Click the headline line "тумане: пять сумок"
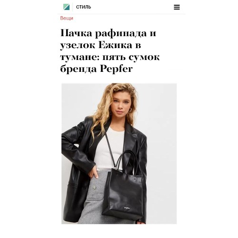 tap(110, 57)
